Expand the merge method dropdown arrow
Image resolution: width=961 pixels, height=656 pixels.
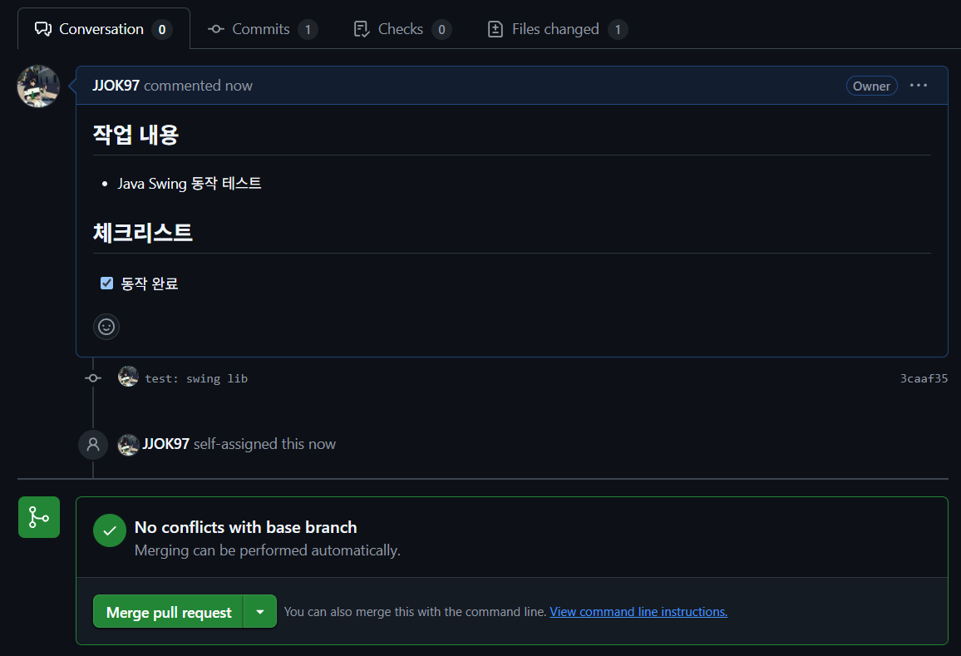point(260,612)
